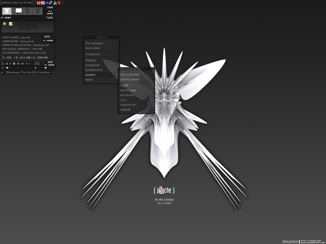Click the Winamp icon in the task panel
This screenshot has height=244, width=326.
click(4, 24)
